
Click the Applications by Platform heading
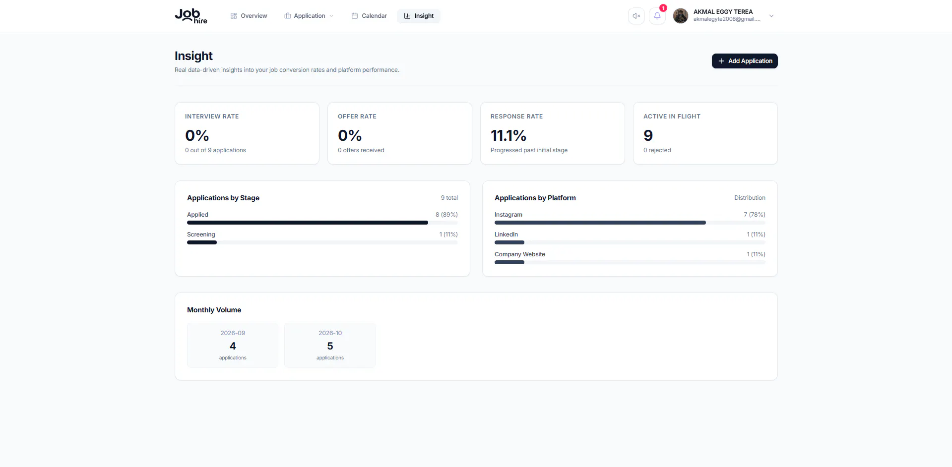[535, 198]
